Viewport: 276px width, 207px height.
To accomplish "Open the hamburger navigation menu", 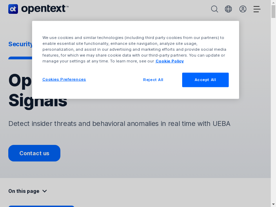I will (257, 9).
